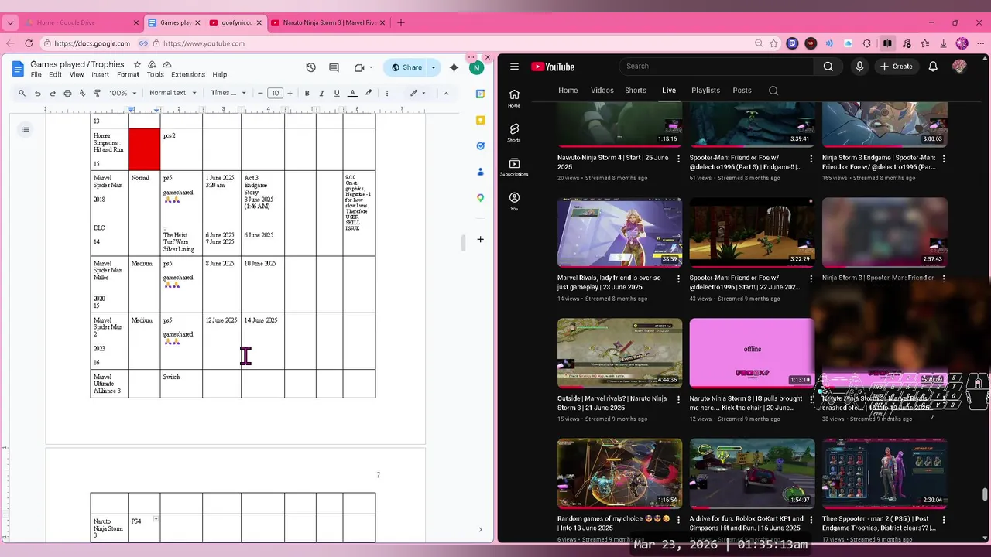The height and width of the screenshot is (557, 991).
Task: Open Google Tasks in Docs side panel
Action: point(480,145)
